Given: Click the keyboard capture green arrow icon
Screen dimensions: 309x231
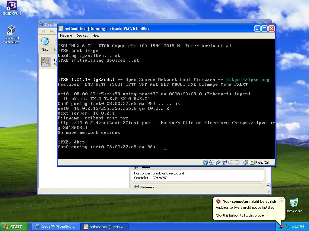Looking at the screenshot, I should click(252, 162).
